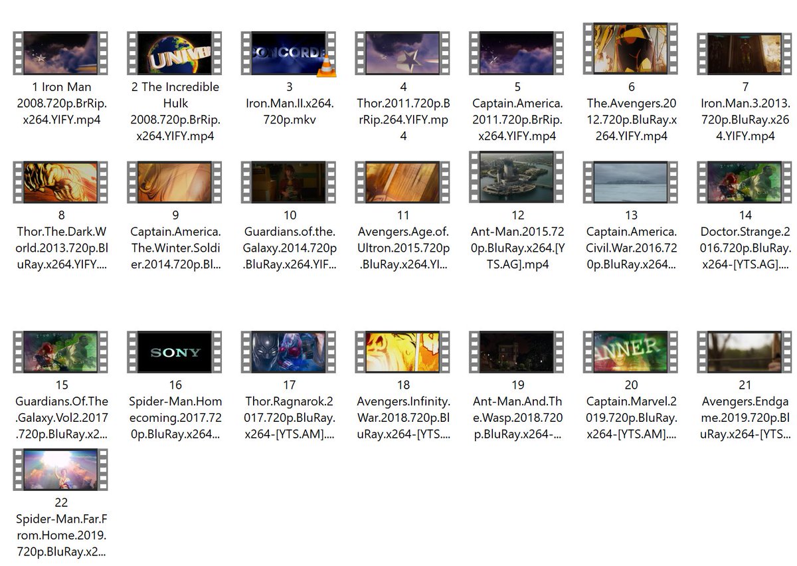Image resolution: width=797 pixels, height=566 pixels.
Task: Click filename '22 Spider-Man.Far.From.Home.2019' label
Action: (61, 527)
